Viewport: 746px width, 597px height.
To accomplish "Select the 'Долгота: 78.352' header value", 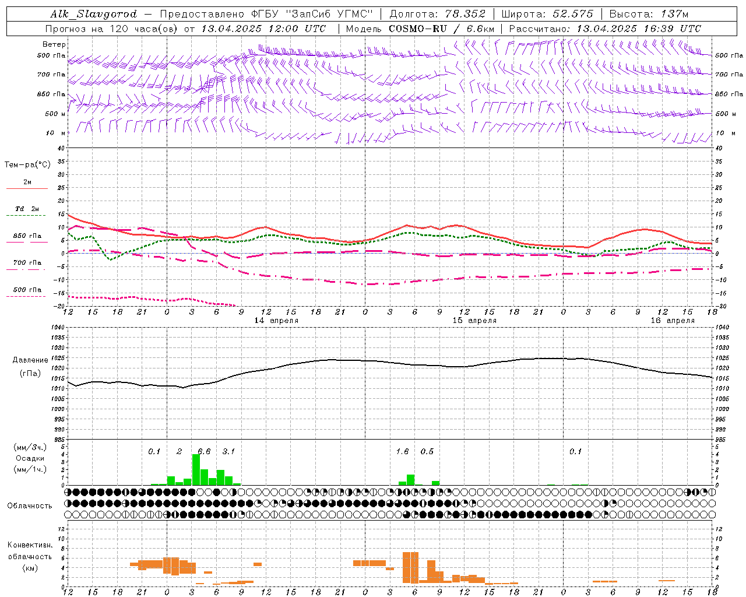I will (x=437, y=14).
